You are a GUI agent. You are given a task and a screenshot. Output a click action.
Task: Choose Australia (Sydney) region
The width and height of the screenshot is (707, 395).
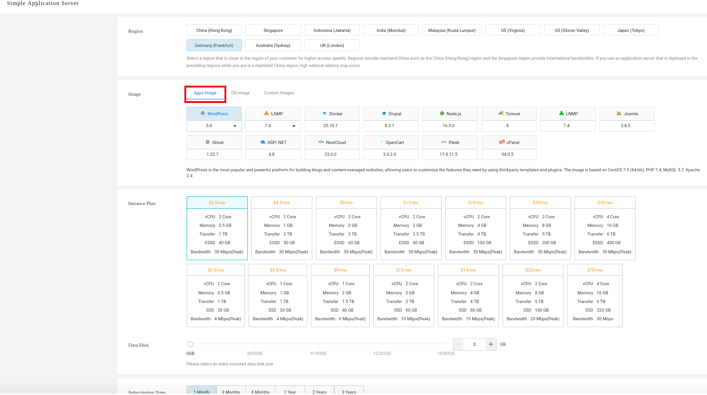click(273, 45)
